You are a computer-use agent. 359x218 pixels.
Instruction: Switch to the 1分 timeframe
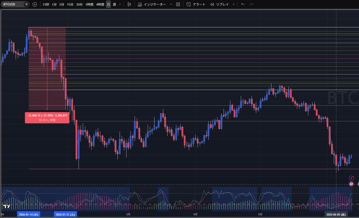click(x=54, y=4)
